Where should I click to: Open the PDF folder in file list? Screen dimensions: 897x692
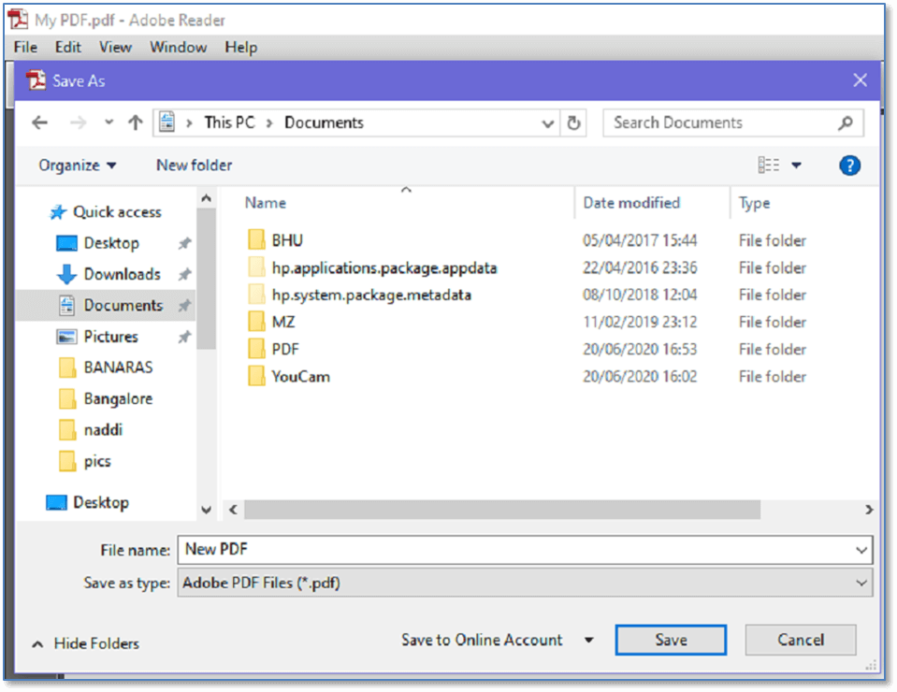point(284,350)
